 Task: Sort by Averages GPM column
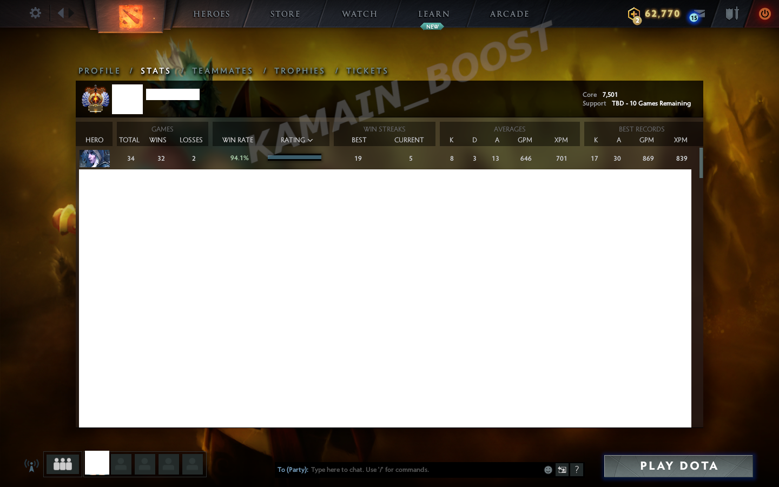[x=525, y=140]
